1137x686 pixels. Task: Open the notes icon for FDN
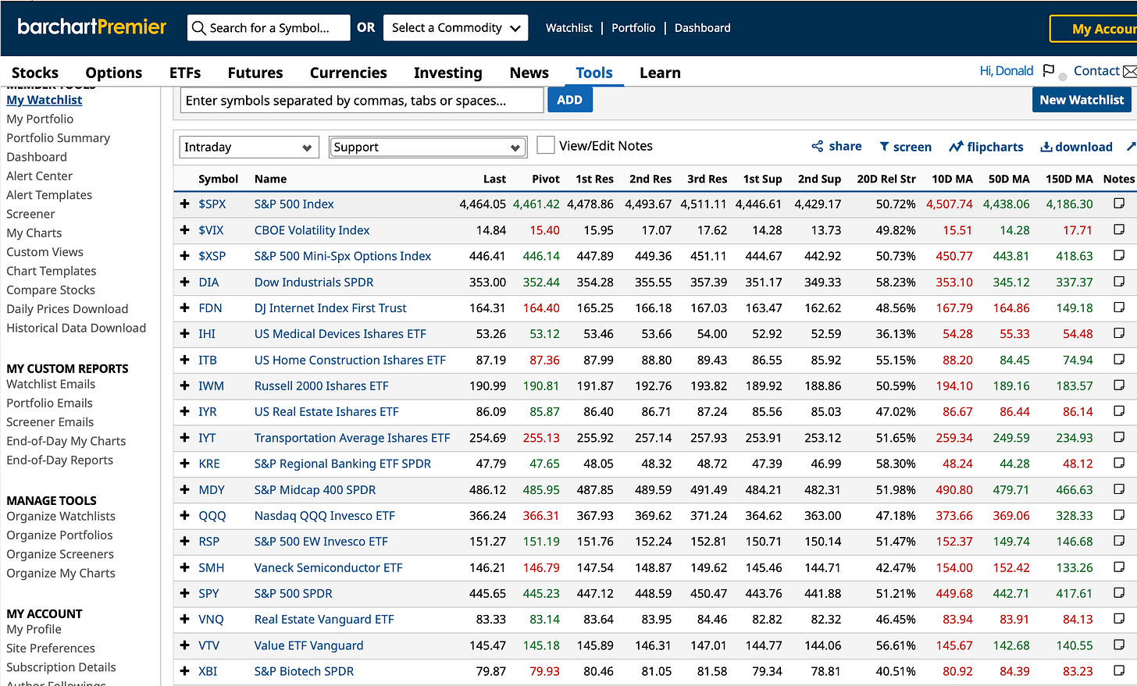coord(1119,307)
